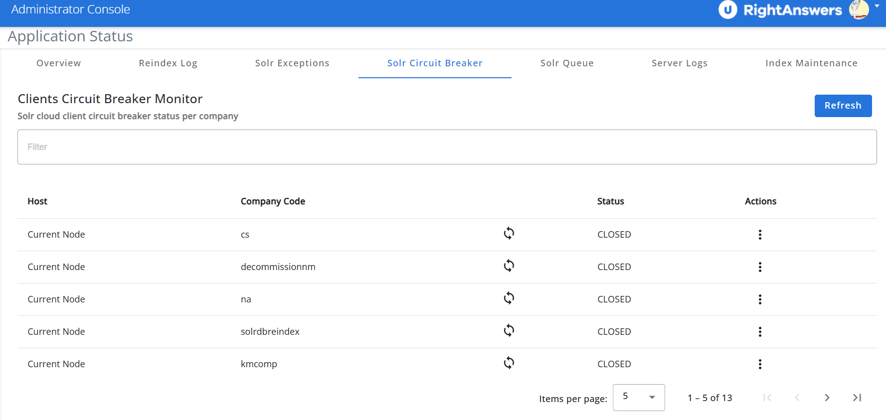This screenshot has height=420, width=886.
Task: Click the sync icon in na row
Action: click(509, 298)
